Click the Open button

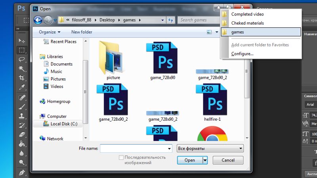coord(190,160)
